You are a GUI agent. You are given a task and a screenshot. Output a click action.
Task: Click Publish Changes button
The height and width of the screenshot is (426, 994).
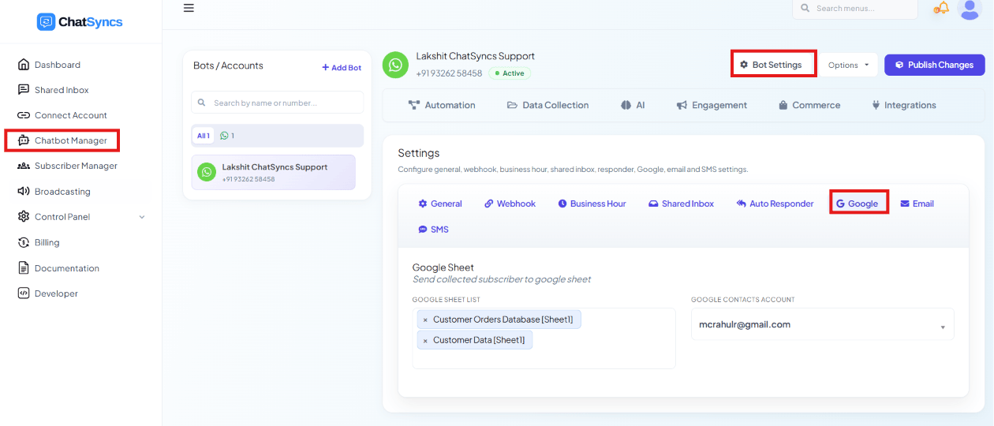point(935,65)
